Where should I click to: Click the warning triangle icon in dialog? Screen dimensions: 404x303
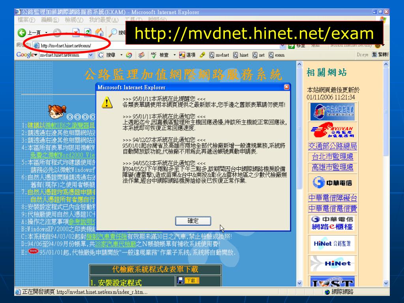point(107,102)
